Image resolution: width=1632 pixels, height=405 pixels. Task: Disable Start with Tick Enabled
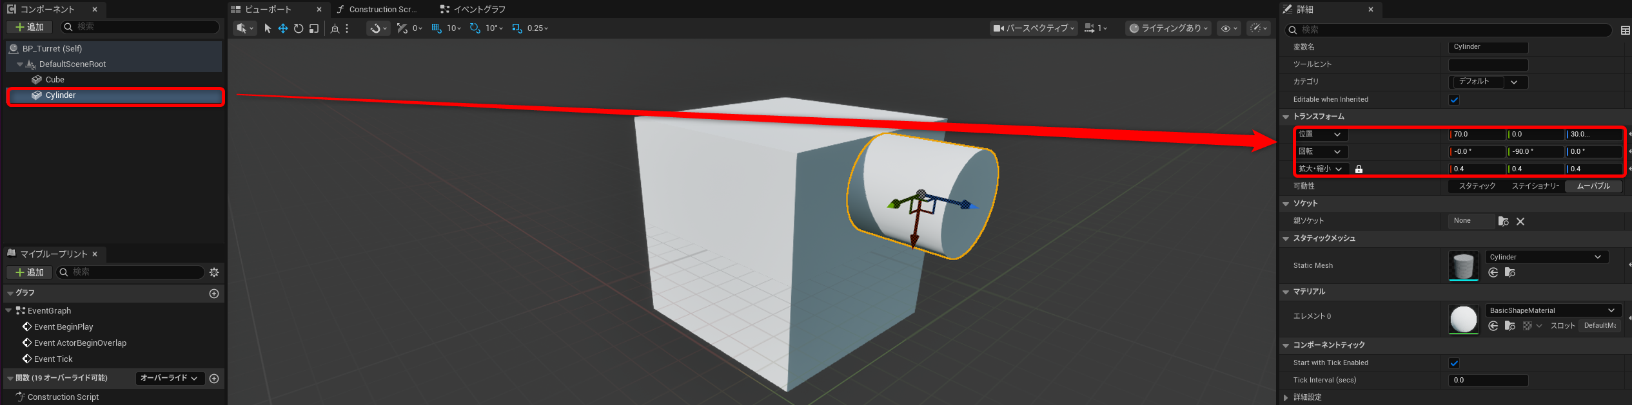(1454, 363)
